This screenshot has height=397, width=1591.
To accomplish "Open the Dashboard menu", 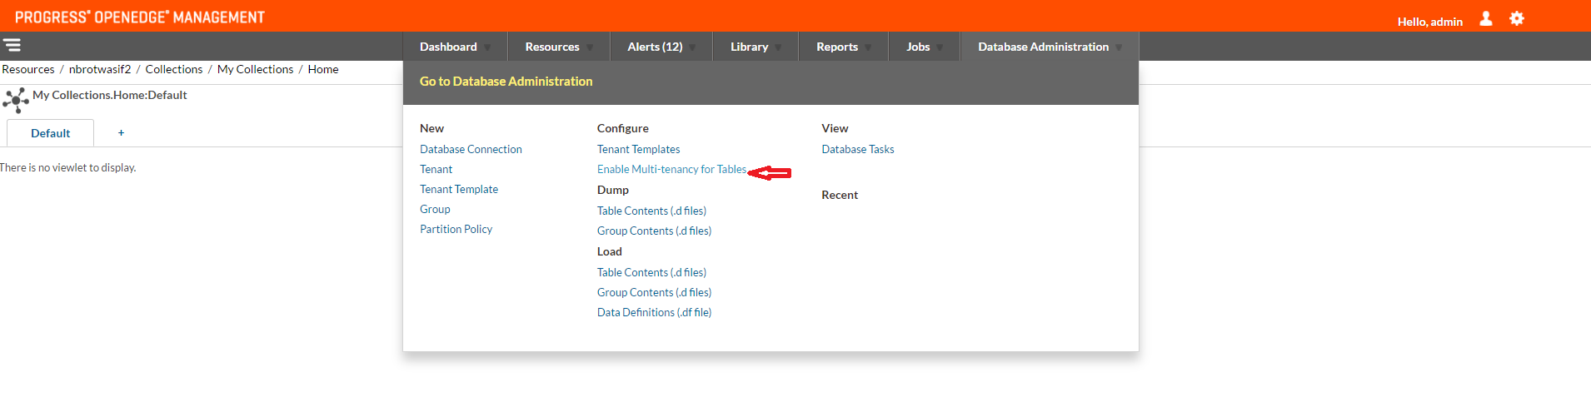I will (448, 47).
